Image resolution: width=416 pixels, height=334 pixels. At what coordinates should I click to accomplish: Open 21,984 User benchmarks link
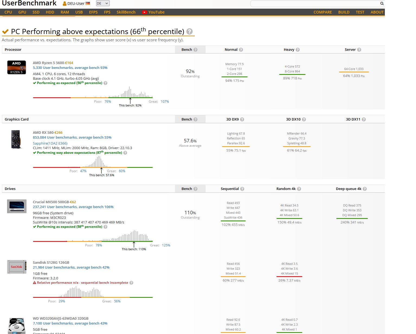(x=71, y=268)
